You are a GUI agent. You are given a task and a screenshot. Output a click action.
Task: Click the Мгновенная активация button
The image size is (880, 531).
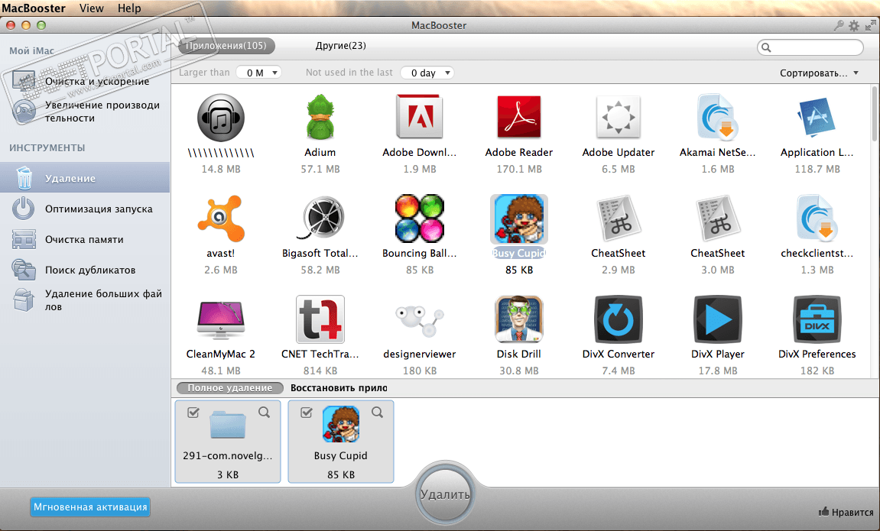tap(90, 507)
